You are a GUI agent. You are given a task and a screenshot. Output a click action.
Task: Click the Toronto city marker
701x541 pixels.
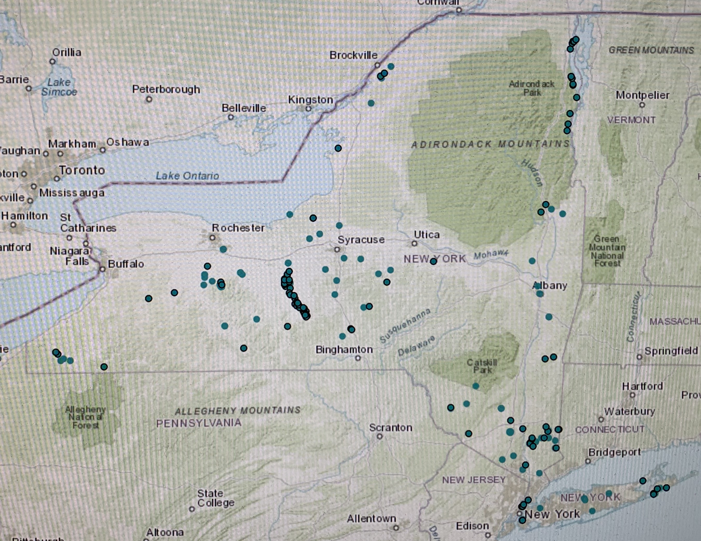click(x=57, y=178)
